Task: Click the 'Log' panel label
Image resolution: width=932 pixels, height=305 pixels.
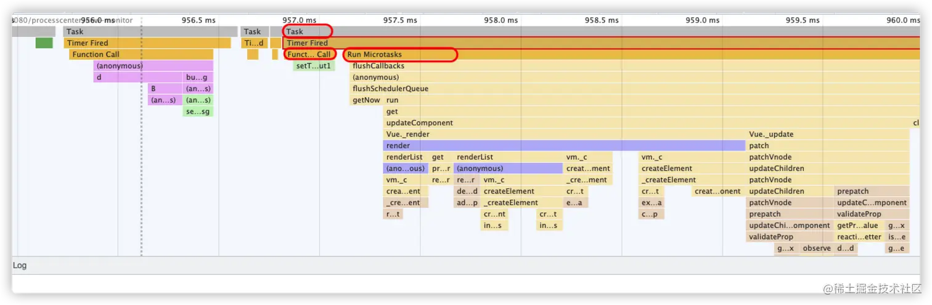Action: (20, 266)
